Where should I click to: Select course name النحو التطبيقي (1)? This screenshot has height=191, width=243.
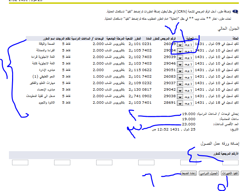[x=44, y=76]
